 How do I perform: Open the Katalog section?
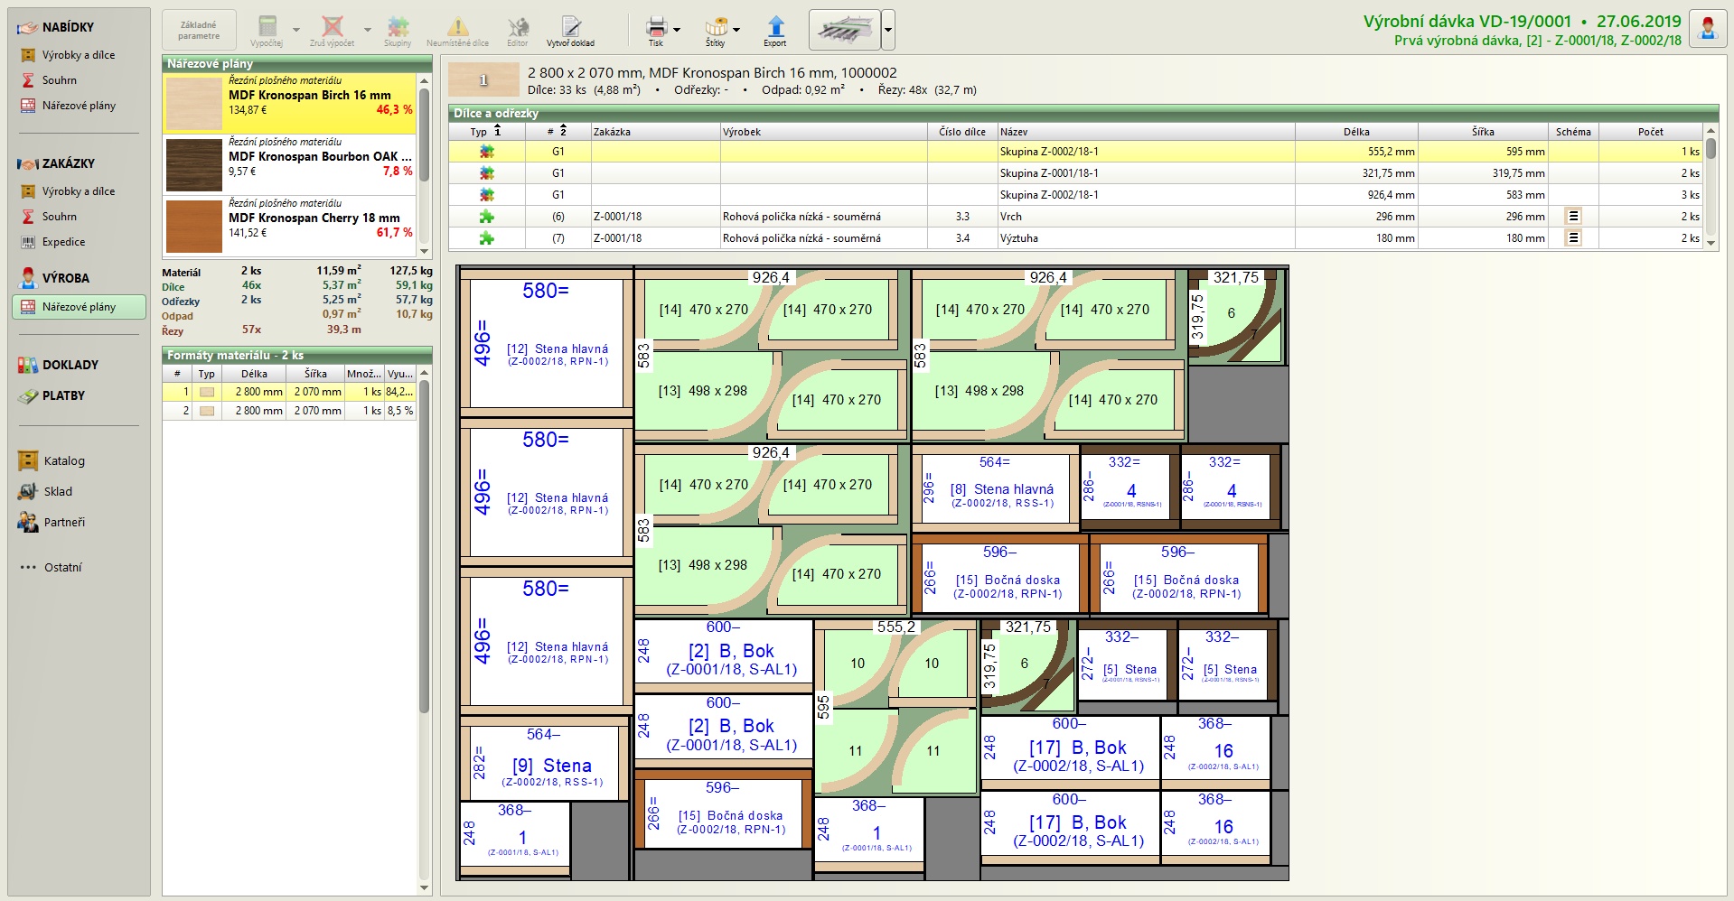click(x=63, y=461)
